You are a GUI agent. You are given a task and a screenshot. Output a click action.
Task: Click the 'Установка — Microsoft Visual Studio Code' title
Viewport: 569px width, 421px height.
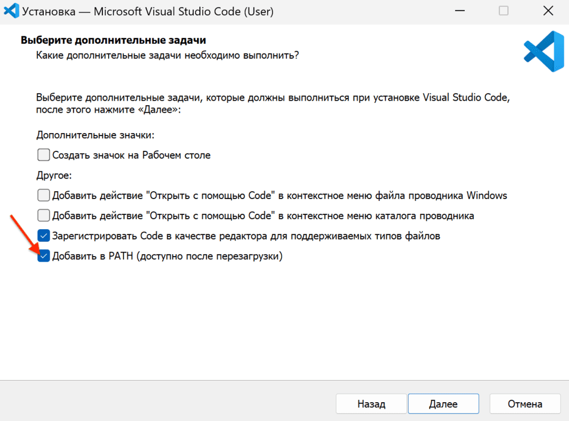(148, 11)
